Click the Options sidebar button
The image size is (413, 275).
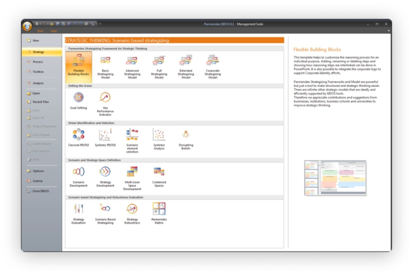[38, 171]
